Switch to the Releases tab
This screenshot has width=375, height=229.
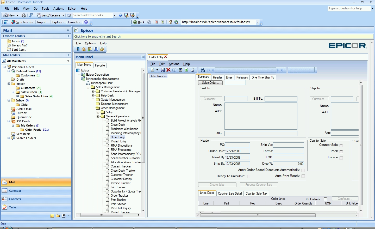242,77
